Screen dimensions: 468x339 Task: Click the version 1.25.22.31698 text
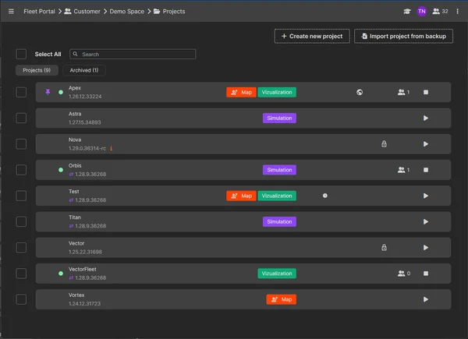pyautogui.click(x=85, y=252)
